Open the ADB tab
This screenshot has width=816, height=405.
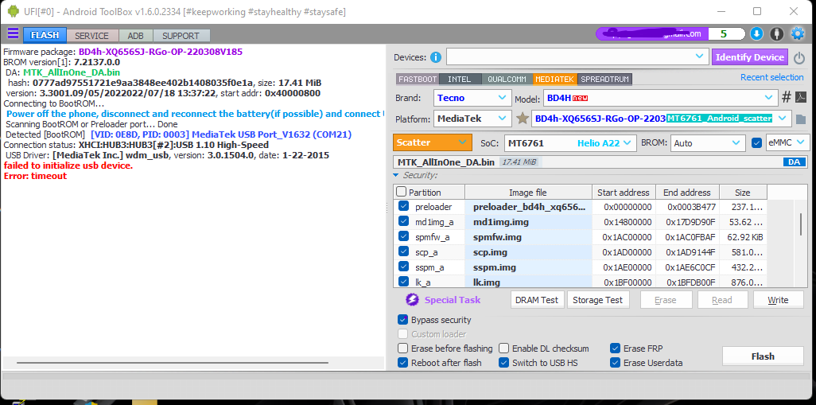(135, 35)
